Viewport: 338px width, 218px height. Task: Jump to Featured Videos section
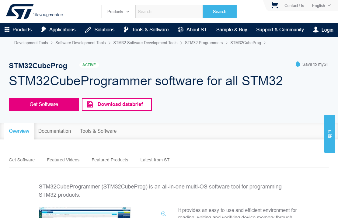[63, 160]
